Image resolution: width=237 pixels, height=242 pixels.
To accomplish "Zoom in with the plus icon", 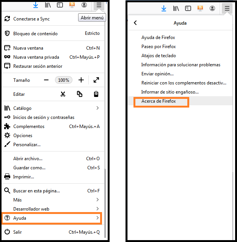I will click(81, 80).
